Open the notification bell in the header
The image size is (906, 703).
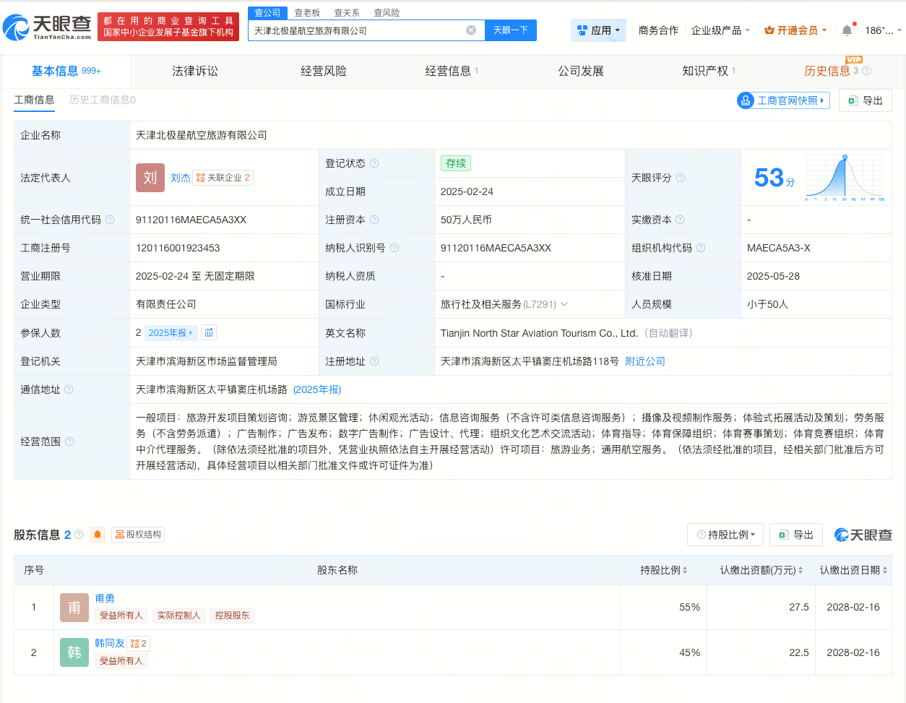847,30
